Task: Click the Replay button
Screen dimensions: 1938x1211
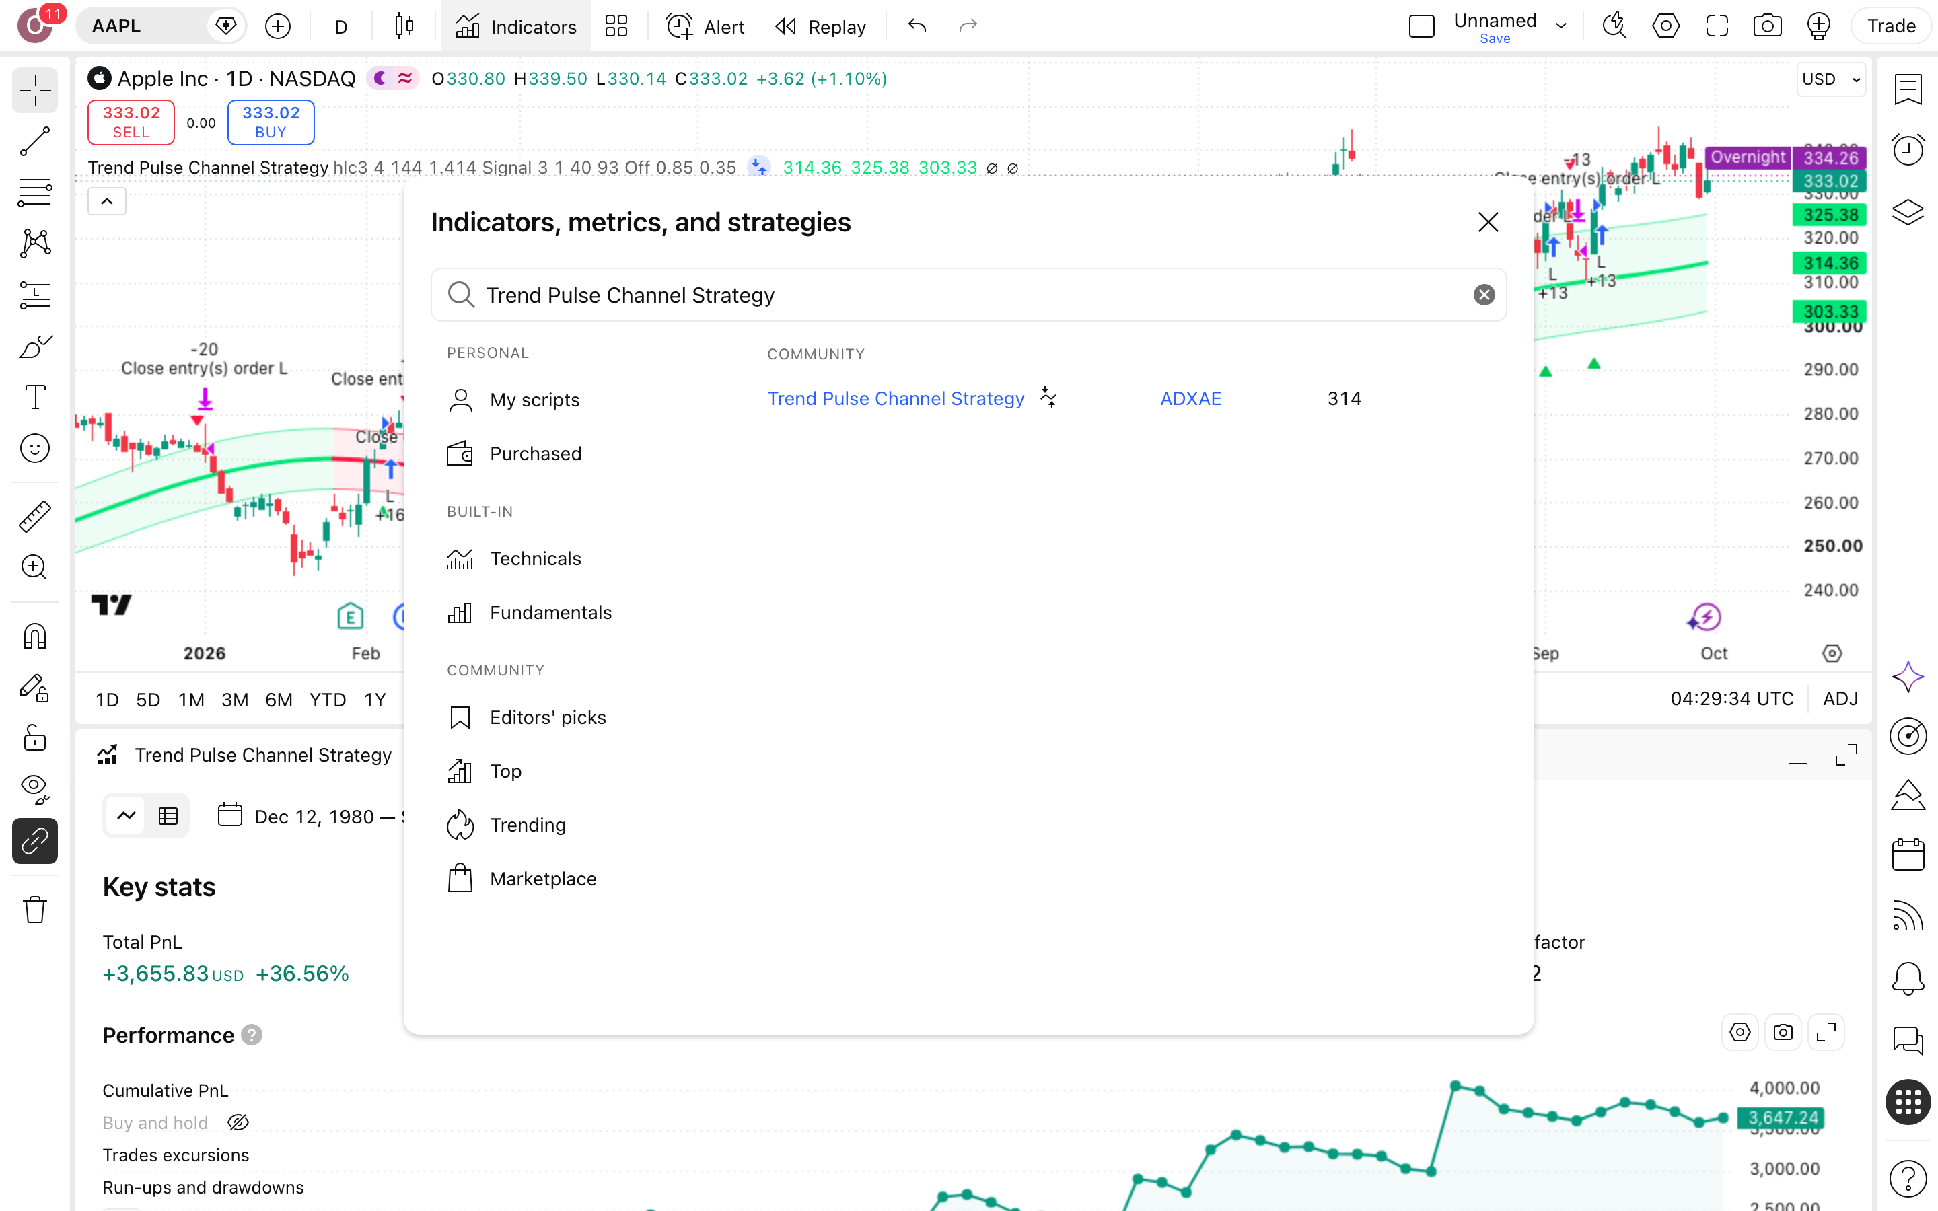Action: (821, 26)
